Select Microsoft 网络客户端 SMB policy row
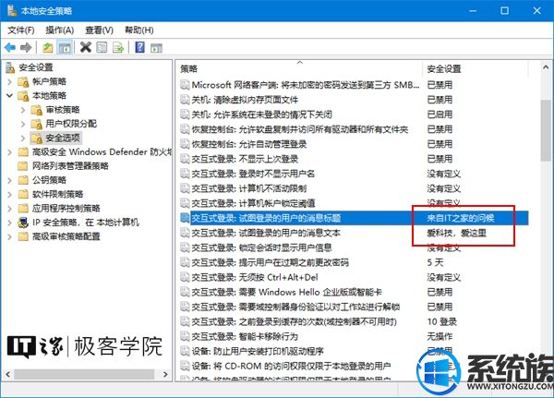 [354, 85]
